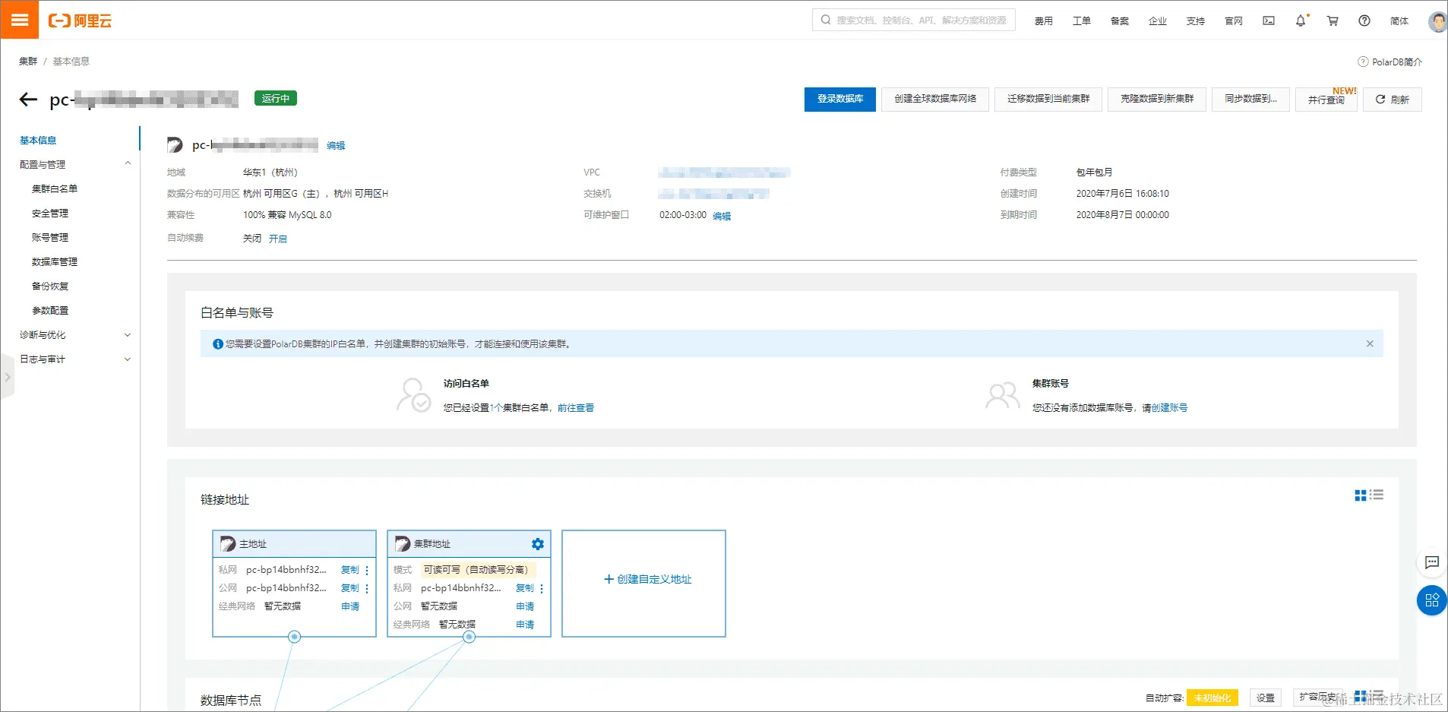The width and height of the screenshot is (1448, 712).
Task: Open 账号管理 in the sidebar
Action: click(x=50, y=237)
